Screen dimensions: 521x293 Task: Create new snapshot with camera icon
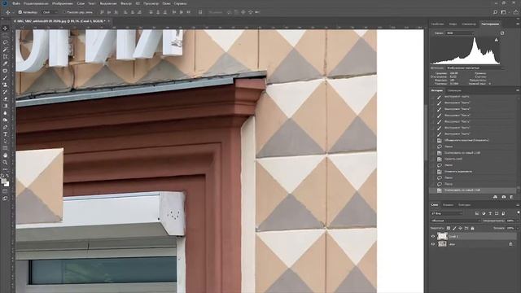(504, 197)
